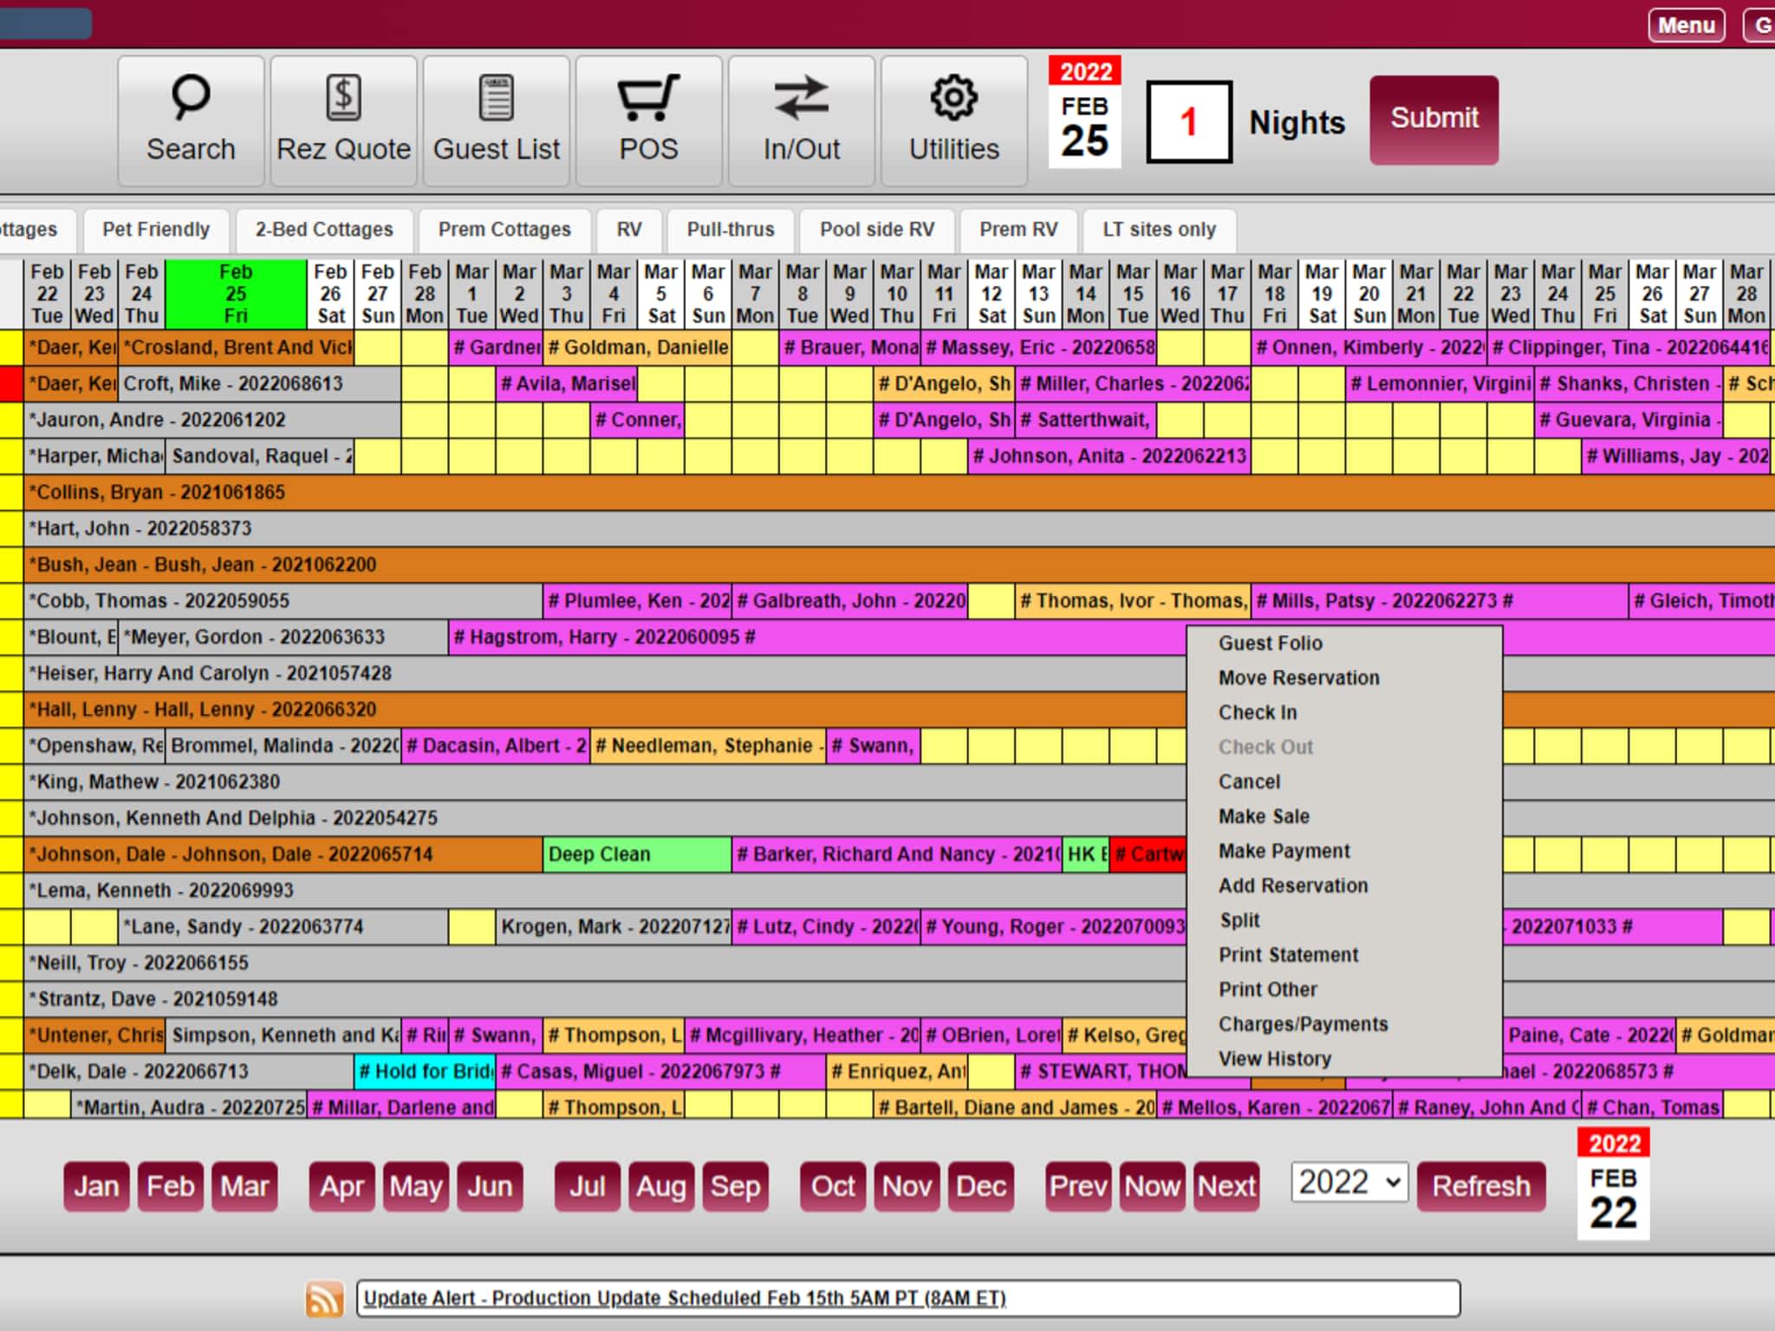Jump to the Jul month button
The image size is (1775, 1331).
point(587,1185)
